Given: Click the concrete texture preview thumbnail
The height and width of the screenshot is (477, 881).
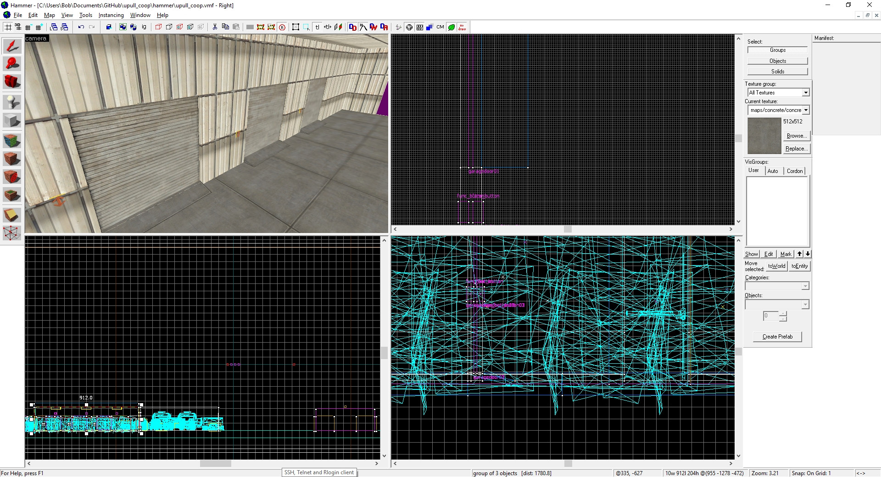Looking at the screenshot, I should pos(764,136).
